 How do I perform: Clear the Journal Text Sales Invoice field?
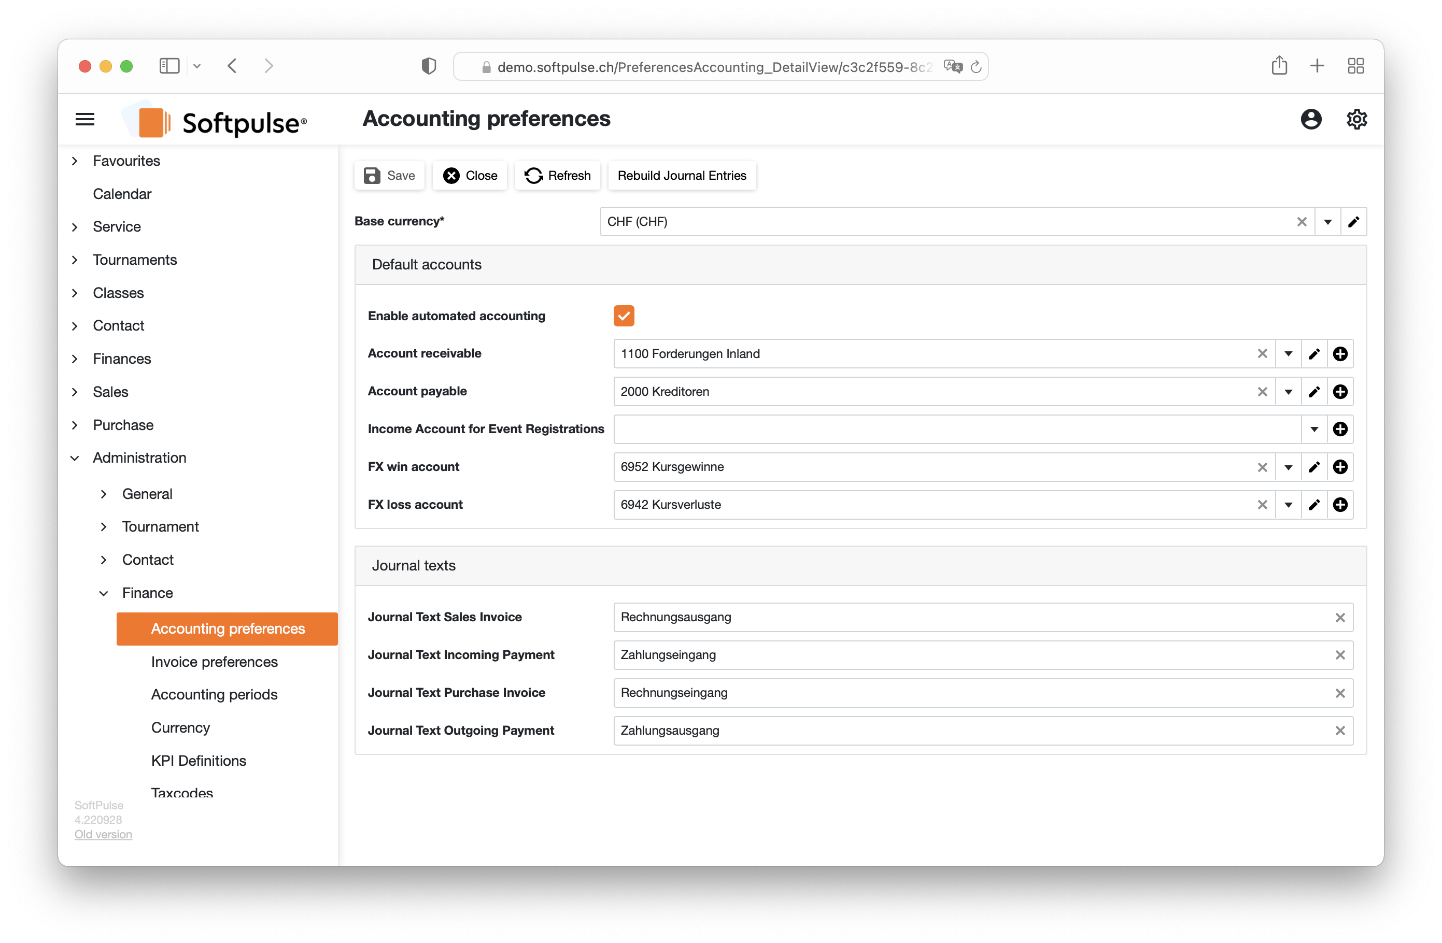[x=1339, y=617]
